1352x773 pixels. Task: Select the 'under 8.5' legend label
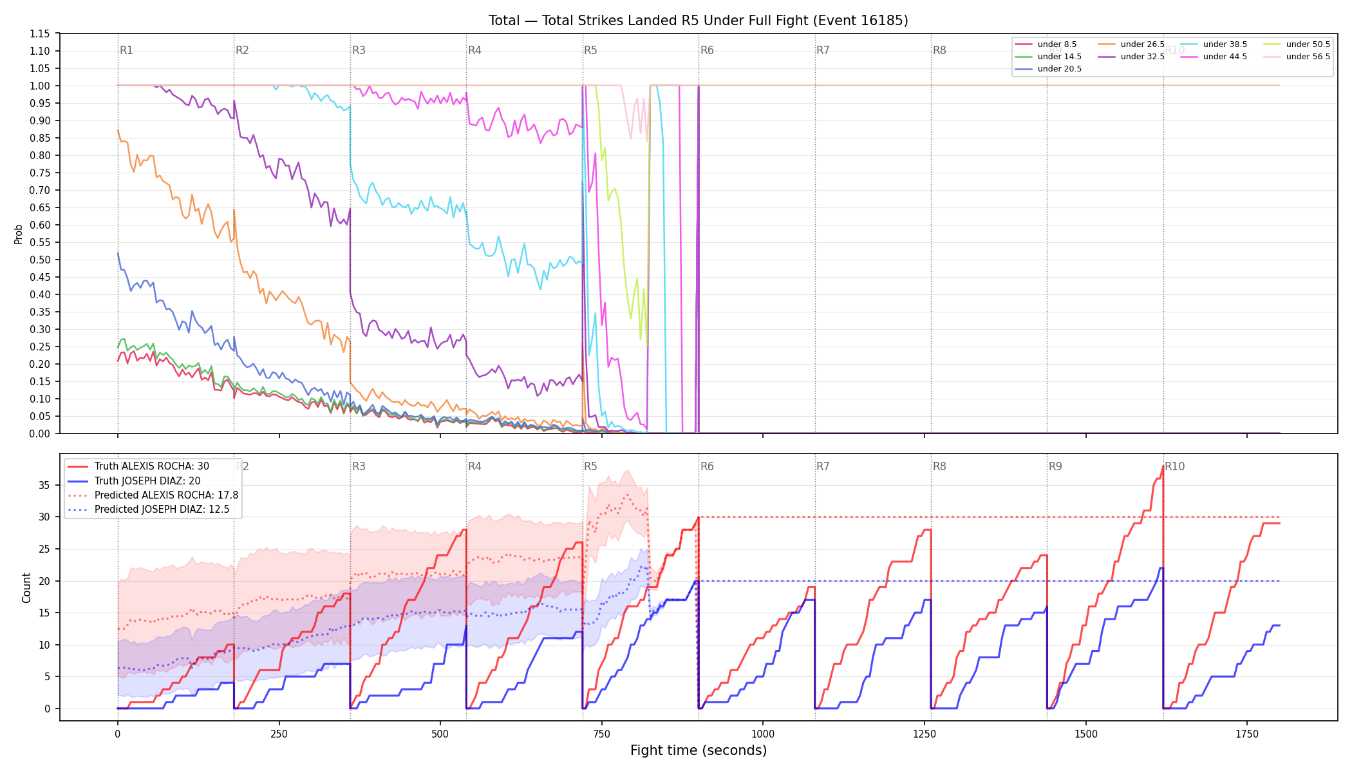click(x=1056, y=44)
